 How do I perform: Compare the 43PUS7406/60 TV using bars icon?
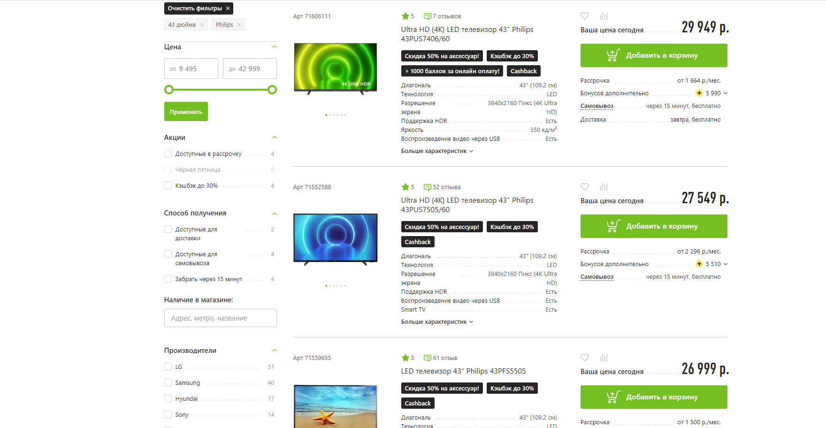coord(604,16)
